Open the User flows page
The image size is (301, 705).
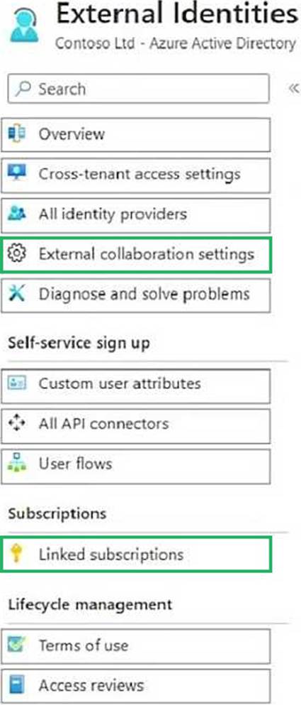tap(135, 464)
